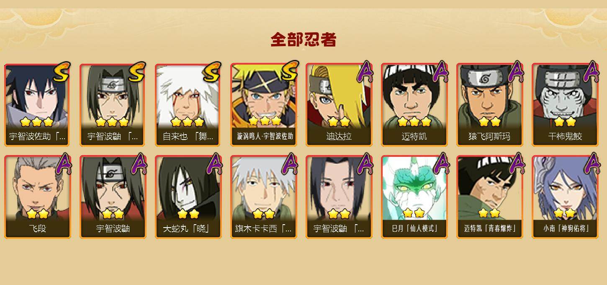Click the A rank badge on 小南
The width and height of the screenshot is (607, 285).
[x=591, y=164]
